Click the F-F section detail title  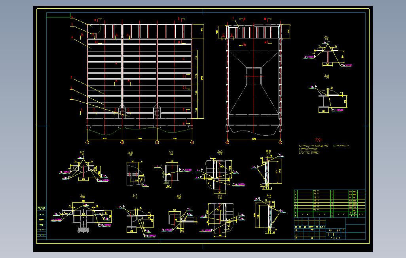[x=135, y=196]
